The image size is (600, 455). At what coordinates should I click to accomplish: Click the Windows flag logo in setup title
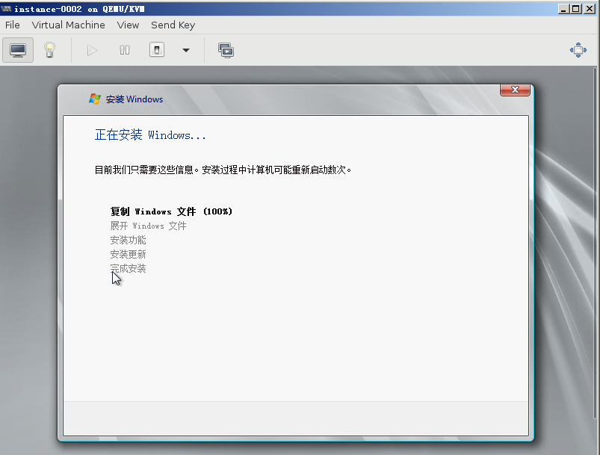click(94, 99)
